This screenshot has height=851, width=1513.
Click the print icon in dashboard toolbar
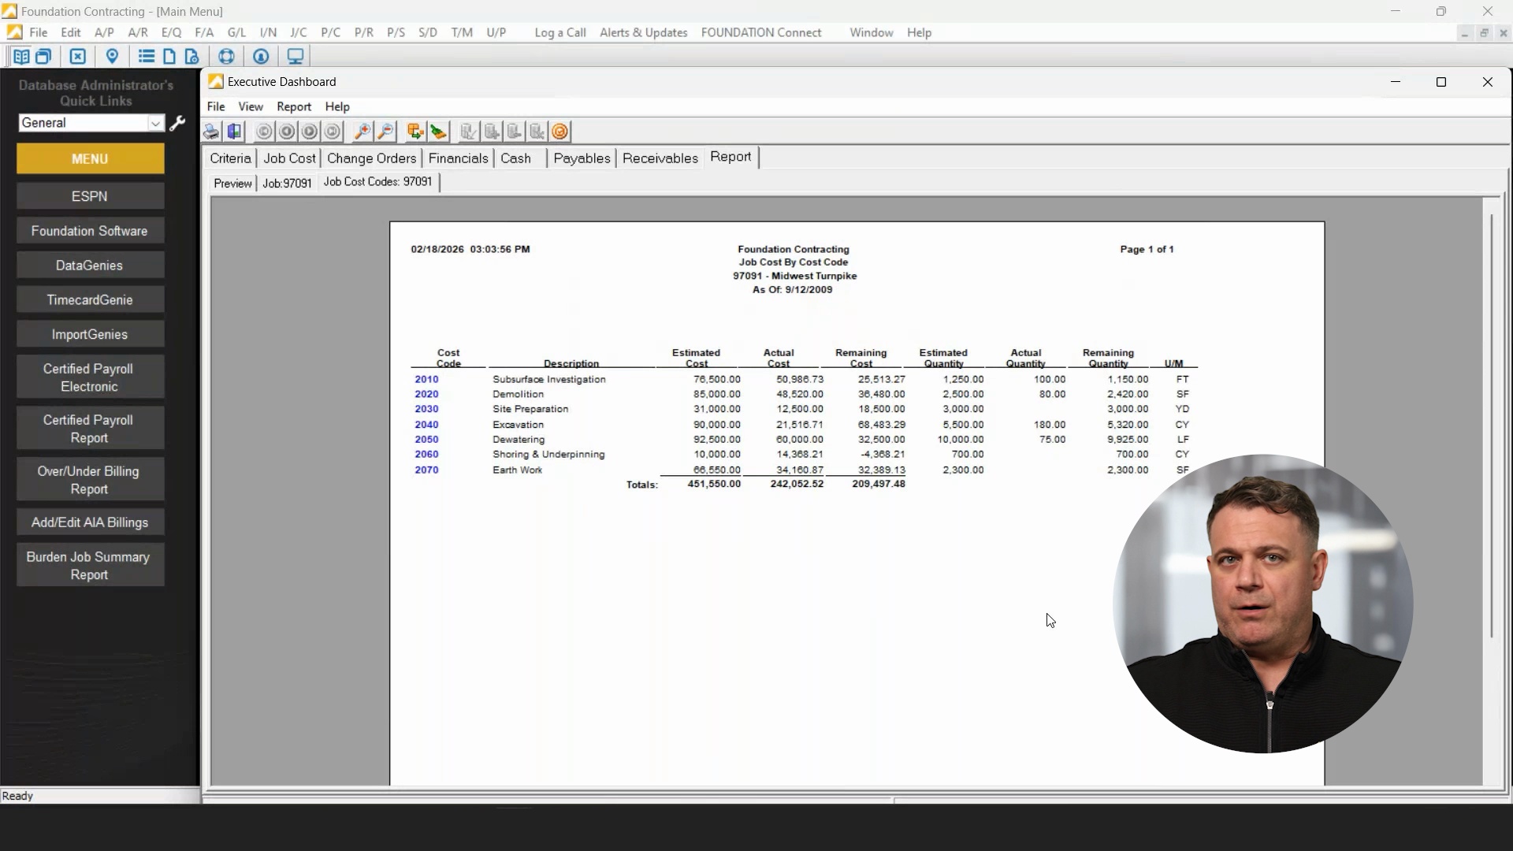coord(211,132)
